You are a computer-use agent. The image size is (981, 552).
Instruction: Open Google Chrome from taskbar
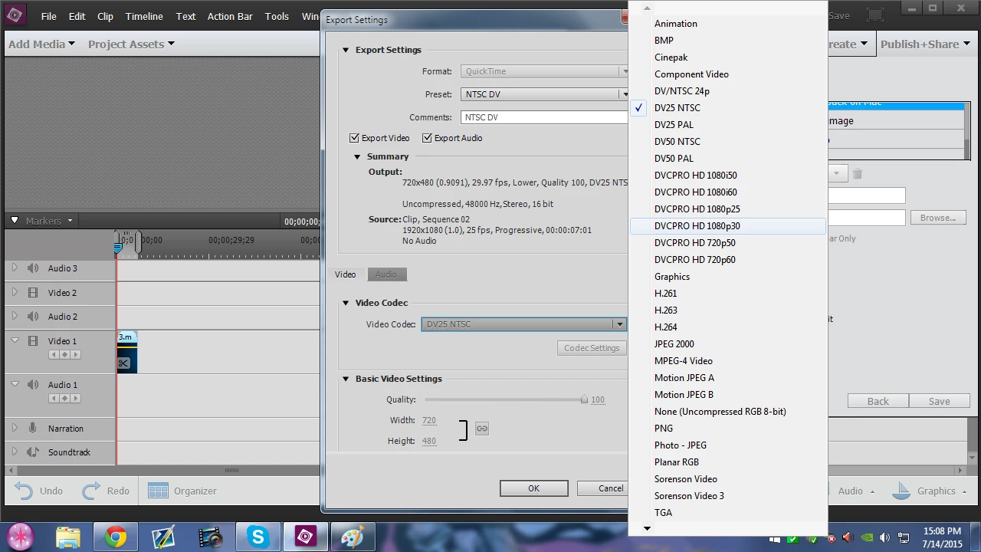[116, 537]
